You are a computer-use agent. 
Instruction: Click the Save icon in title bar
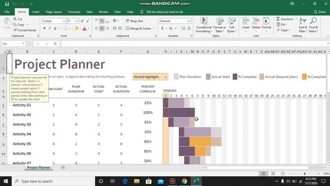click(x=7, y=4)
